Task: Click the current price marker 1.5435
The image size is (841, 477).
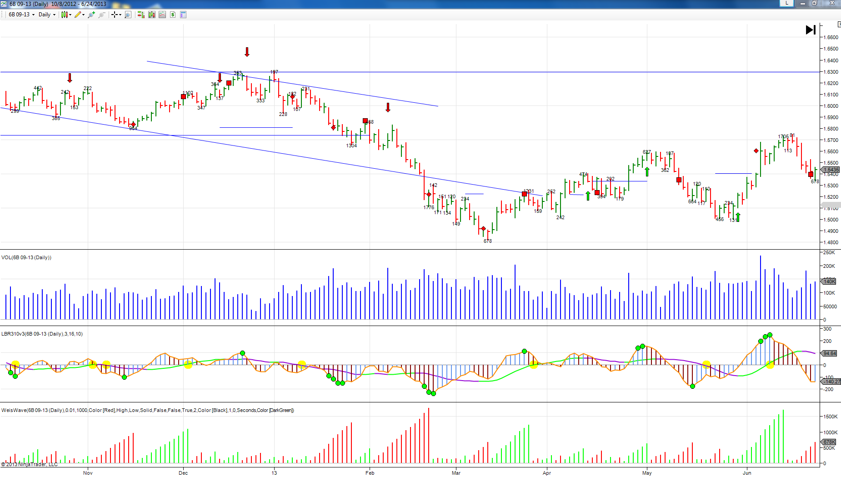Action: (831, 170)
